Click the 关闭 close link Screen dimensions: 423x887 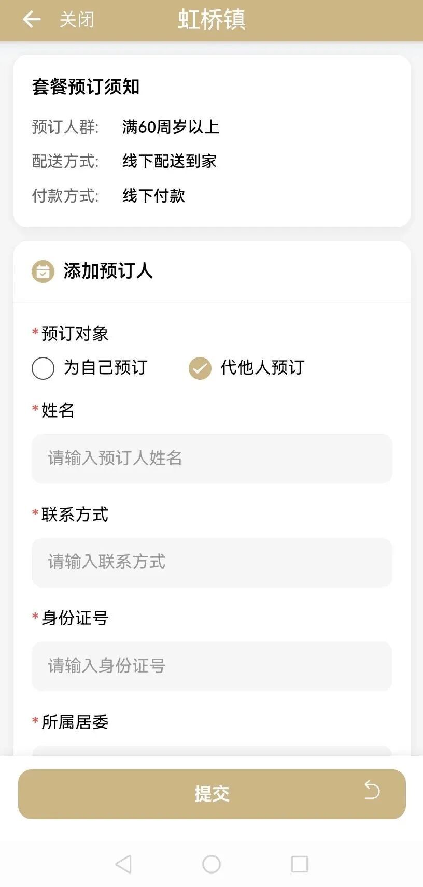(x=77, y=20)
